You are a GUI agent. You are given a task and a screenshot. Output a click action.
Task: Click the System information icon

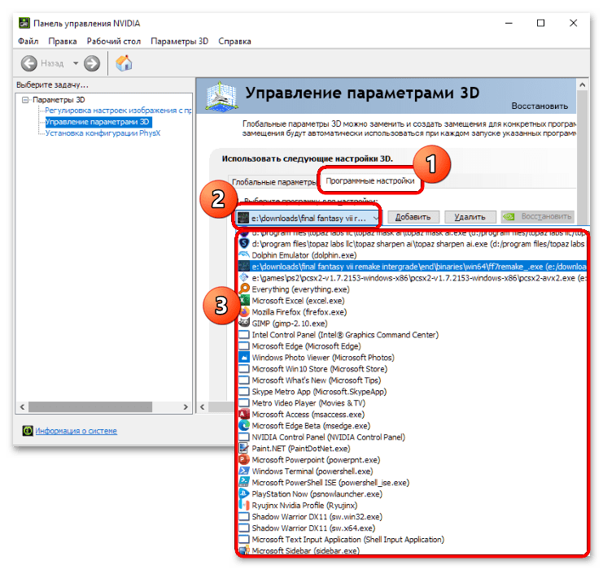click(28, 431)
